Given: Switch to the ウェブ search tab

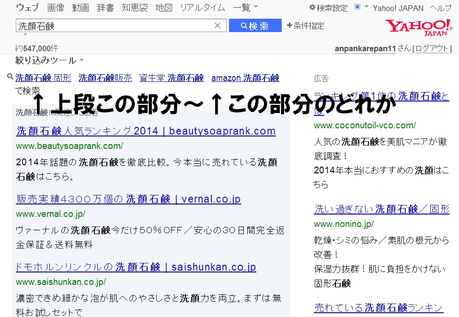Looking at the screenshot, I should [27, 8].
